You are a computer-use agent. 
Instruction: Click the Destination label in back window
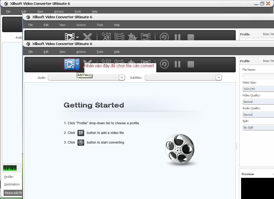click(x=12, y=184)
